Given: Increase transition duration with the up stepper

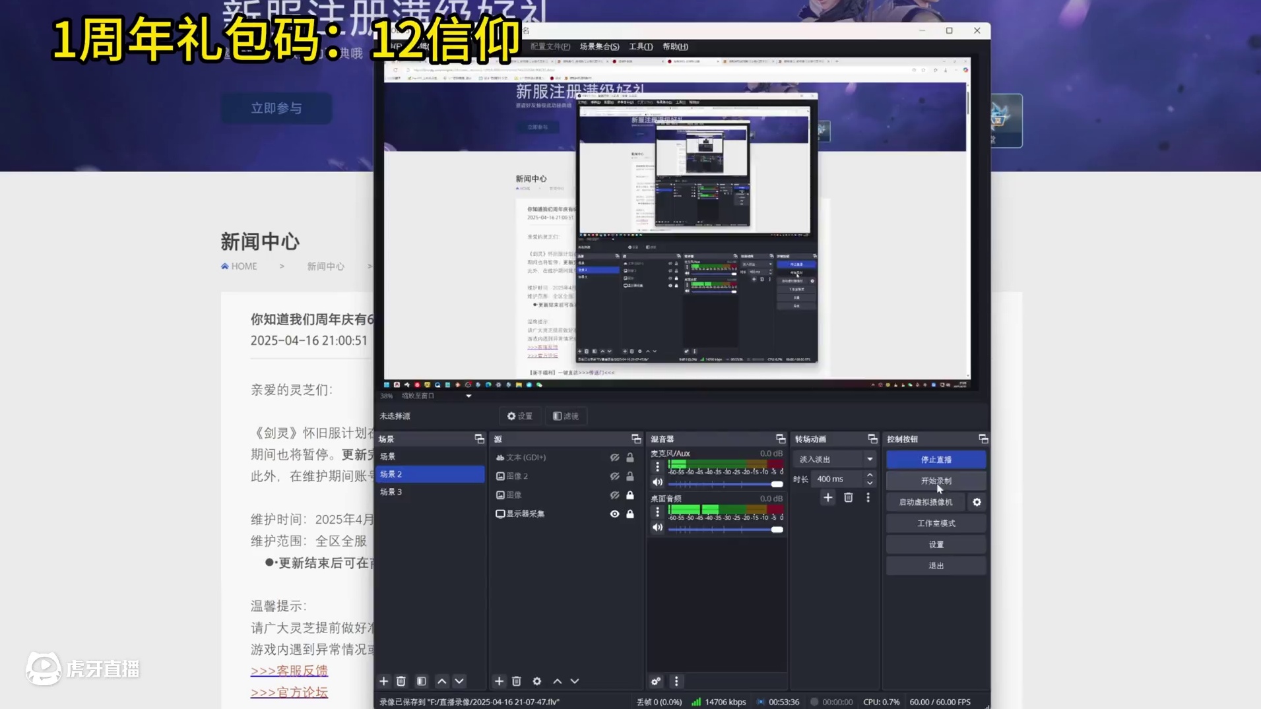Looking at the screenshot, I should tap(870, 475).
